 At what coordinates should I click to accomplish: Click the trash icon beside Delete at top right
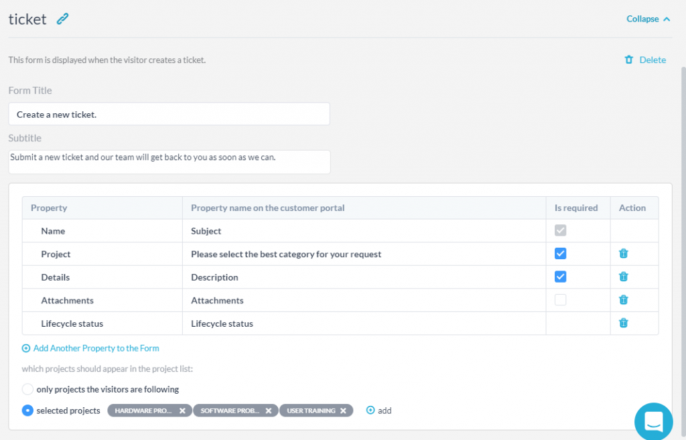pos(628,60)
